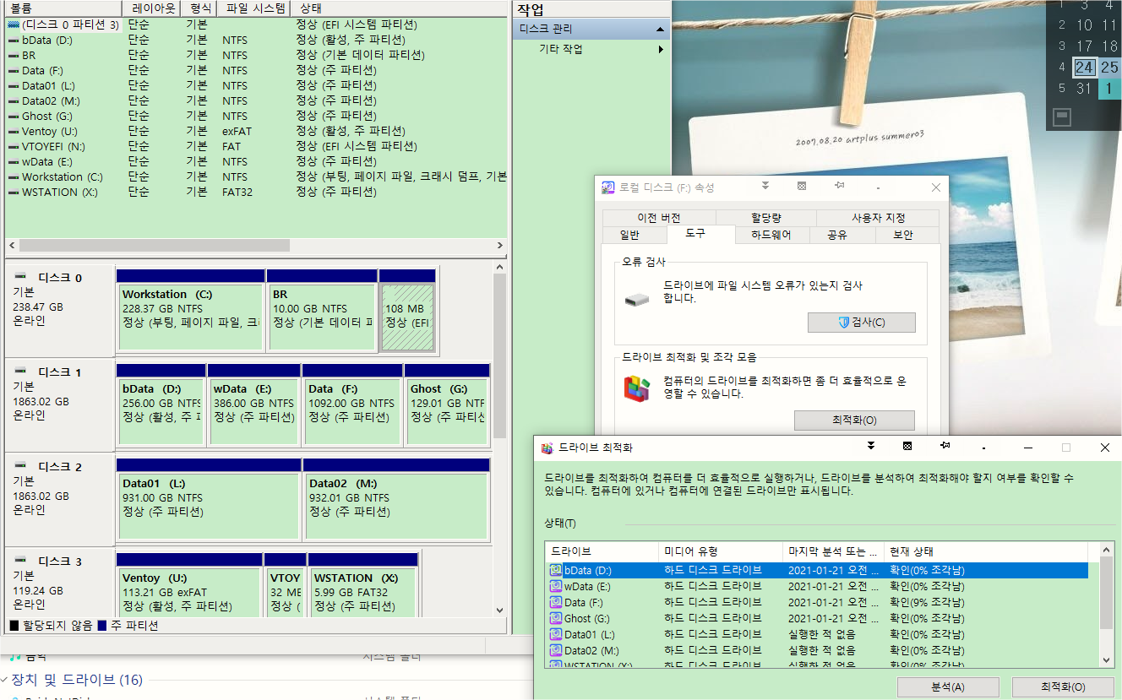Select the BR 10.00 GB partition block

(x=321, y=309)
